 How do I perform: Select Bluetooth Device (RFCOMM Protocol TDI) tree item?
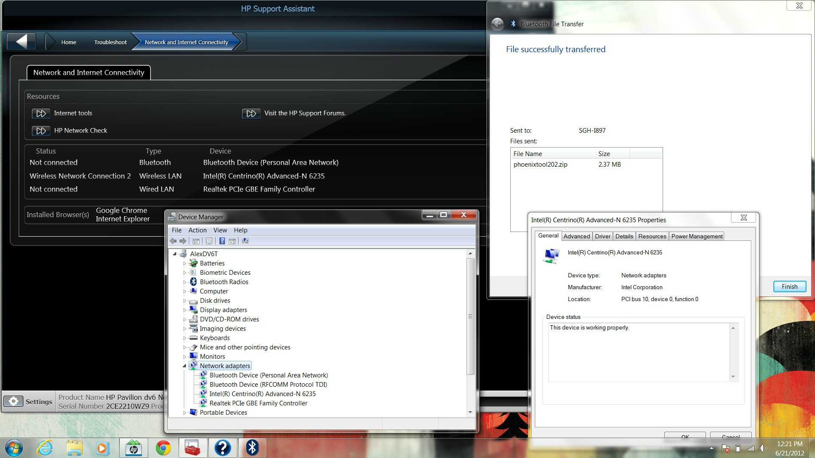click(268, 385)
